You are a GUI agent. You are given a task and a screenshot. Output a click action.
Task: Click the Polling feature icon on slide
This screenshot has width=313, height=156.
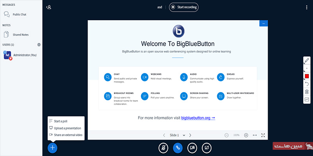[145, 96]
